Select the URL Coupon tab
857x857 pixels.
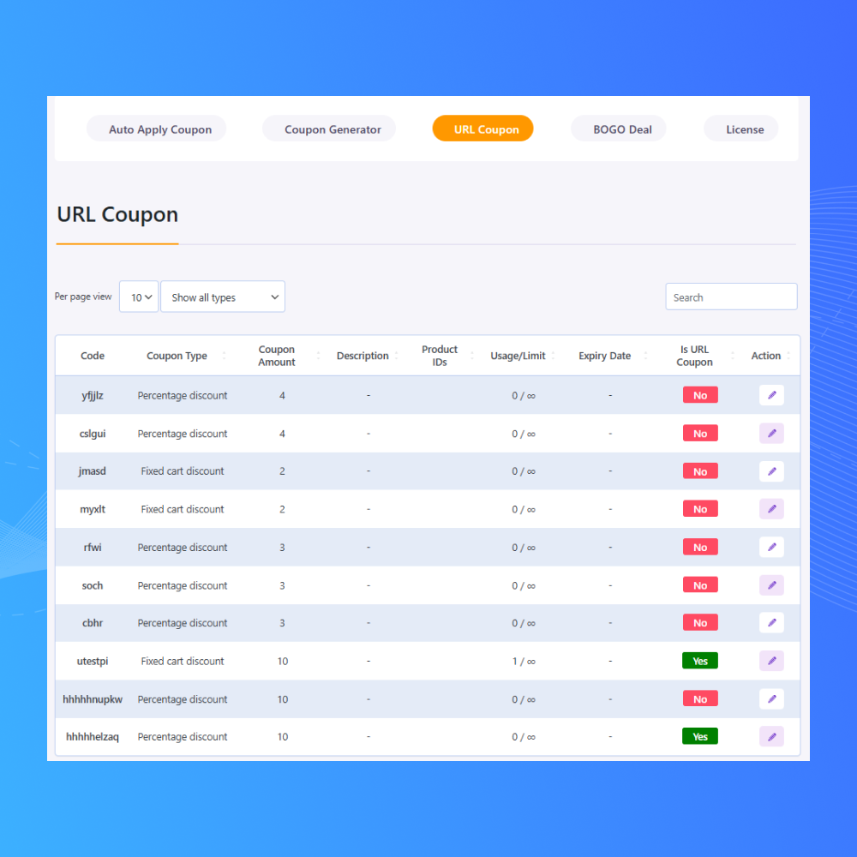pyautogui.click(x=482, y=129)
